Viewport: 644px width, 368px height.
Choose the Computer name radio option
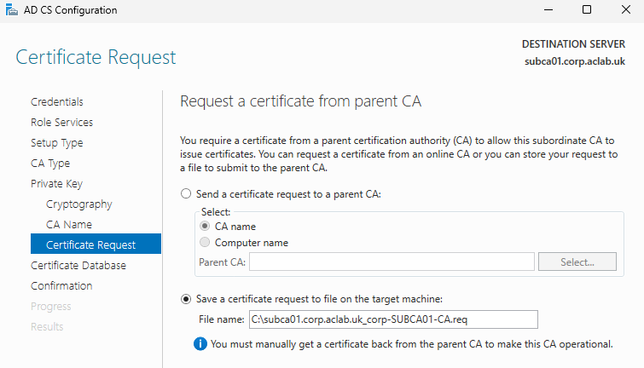[x=205, y=243]
